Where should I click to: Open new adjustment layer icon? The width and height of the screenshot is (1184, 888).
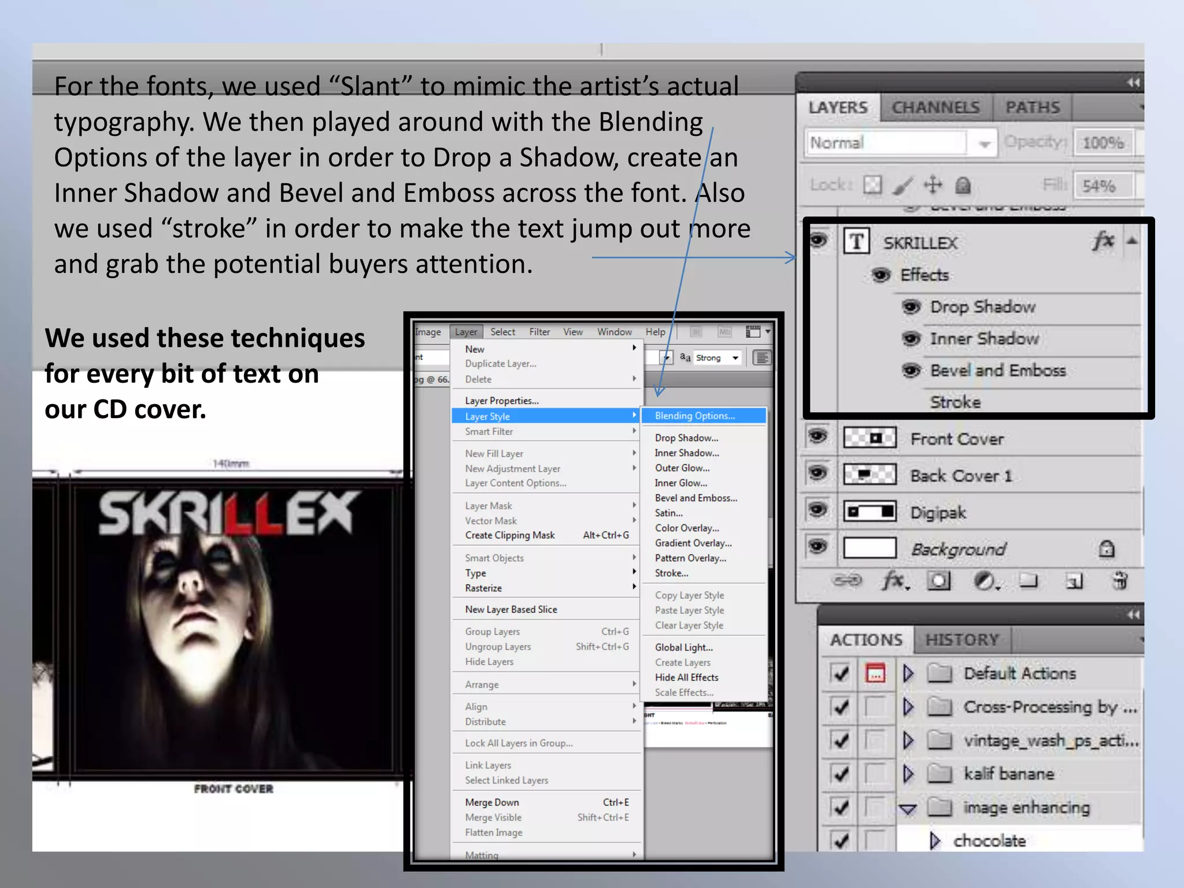985,580
